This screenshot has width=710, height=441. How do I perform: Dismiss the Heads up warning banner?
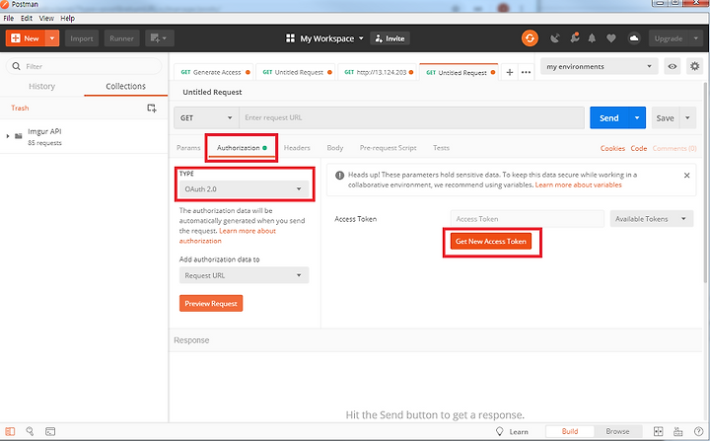[x=687, y=176]
